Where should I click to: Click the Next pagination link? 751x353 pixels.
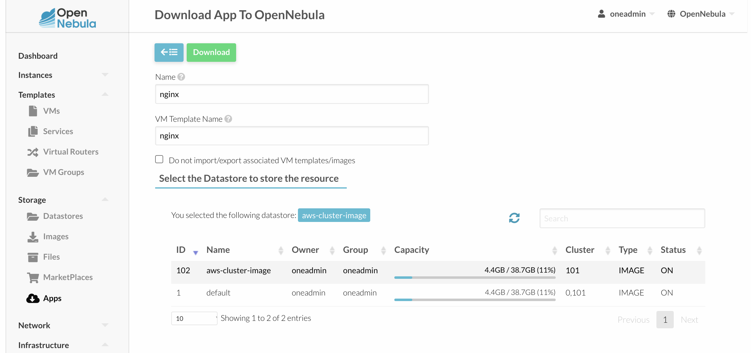(689, 320)
